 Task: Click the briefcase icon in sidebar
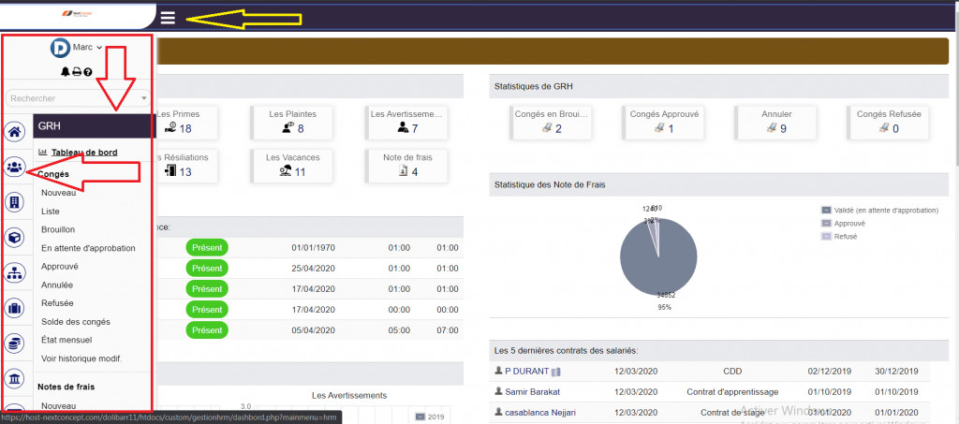tap(15, 308)
